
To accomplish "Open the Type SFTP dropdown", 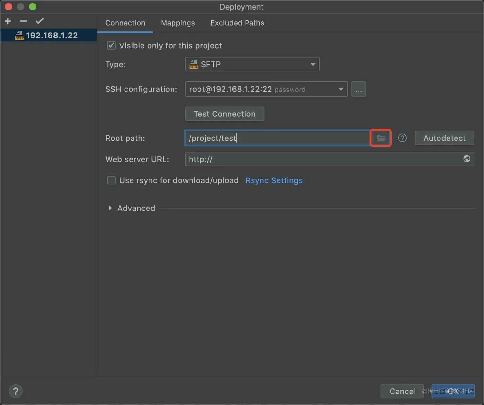I will [x=252, y=64].
